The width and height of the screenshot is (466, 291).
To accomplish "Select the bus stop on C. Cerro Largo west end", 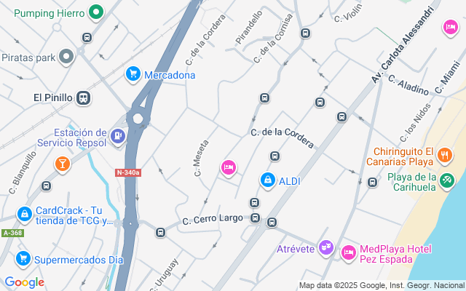I will 160,232.
